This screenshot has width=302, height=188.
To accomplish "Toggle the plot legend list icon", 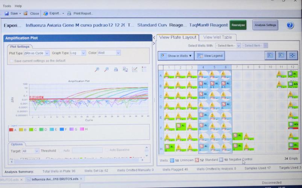I will pos(144,70).
